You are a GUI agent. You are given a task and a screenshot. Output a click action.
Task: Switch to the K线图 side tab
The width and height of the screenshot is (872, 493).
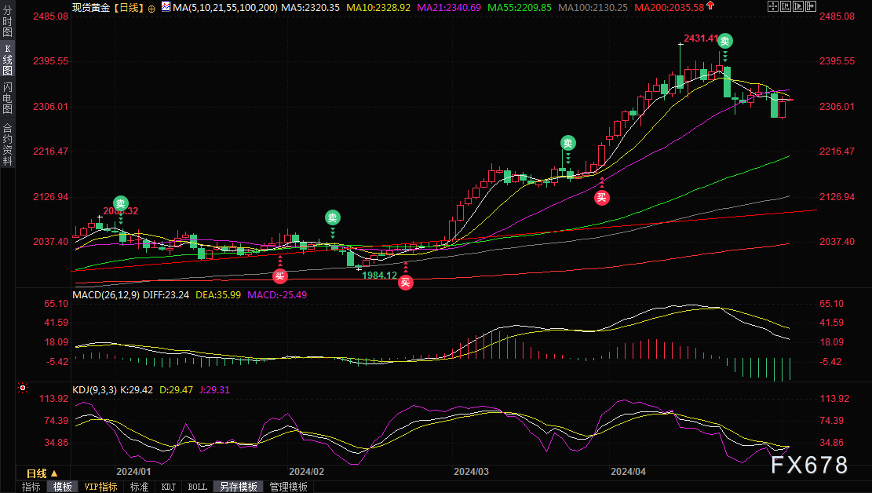7,60
